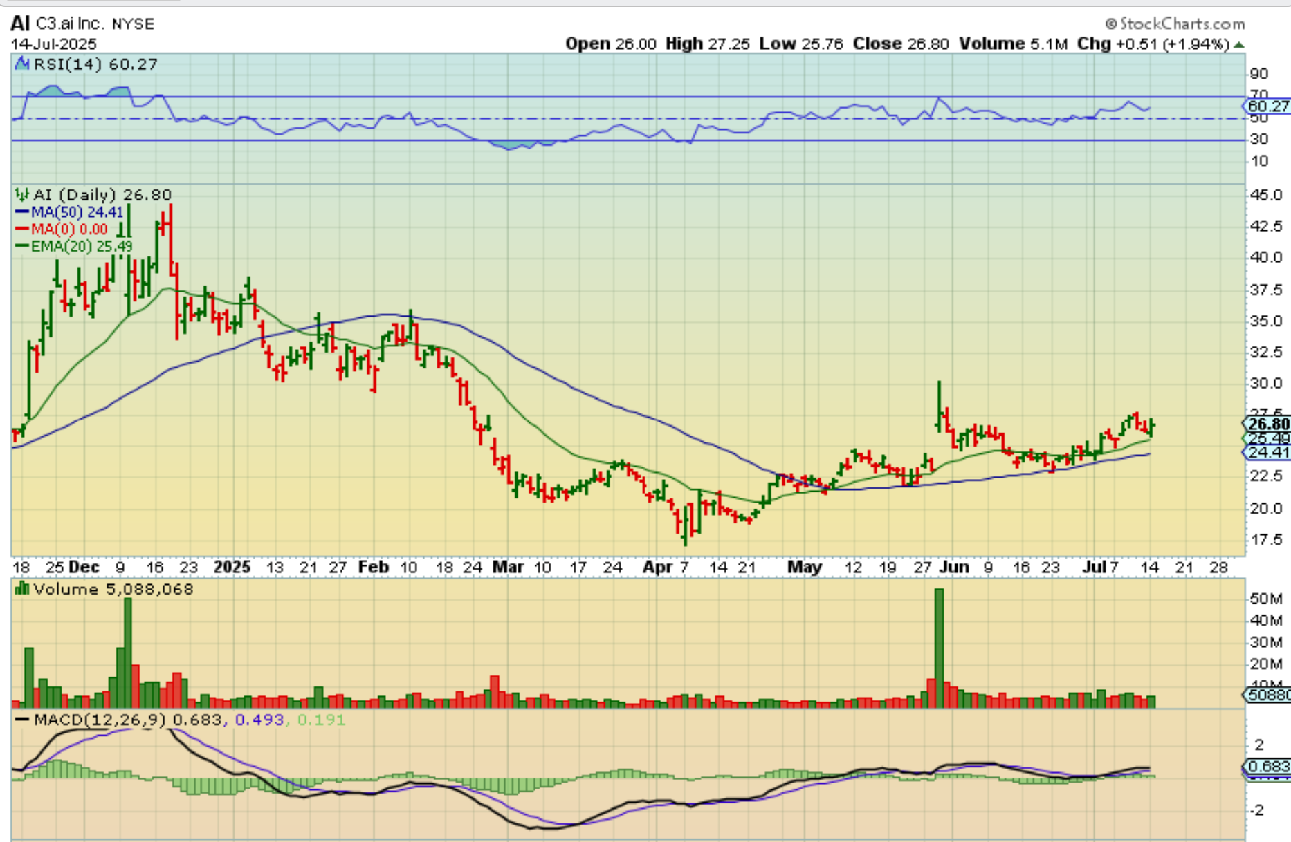The height and width of the screenshot is (842, 1291).
Task: Click the blue MA(50) legend line marker
Action: 21,212
